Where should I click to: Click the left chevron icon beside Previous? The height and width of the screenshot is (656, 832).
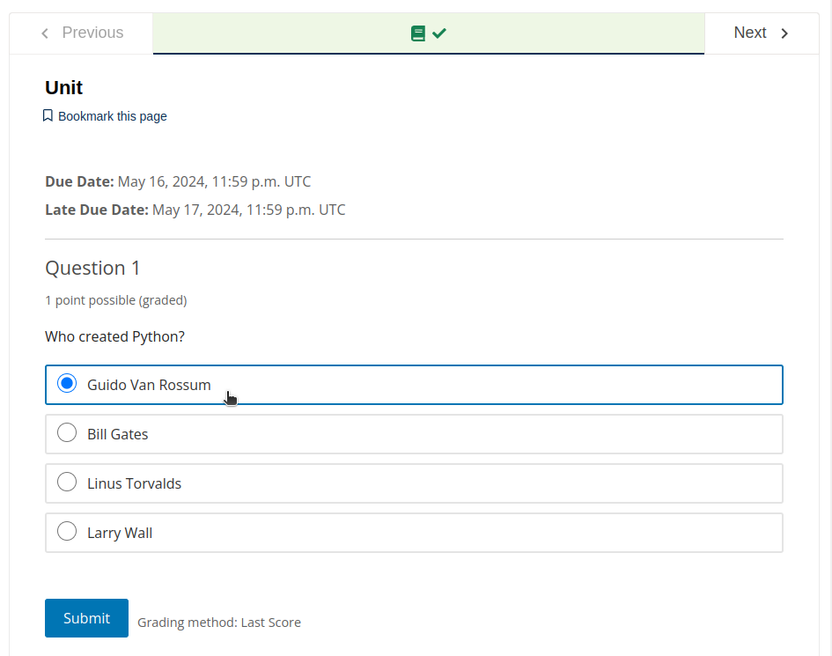46,33
